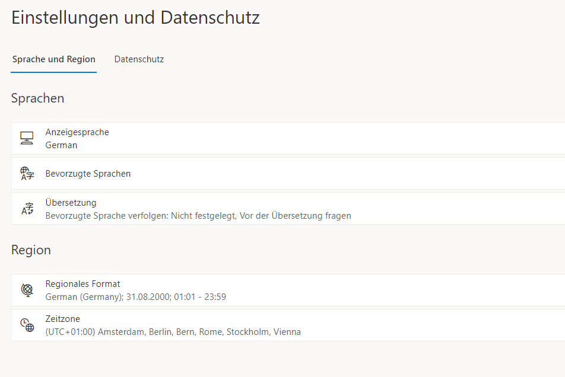The width and height of the screenshot is (565, 377).
Task: Open the Übersetzung settings entry
Action: point(288,208)
